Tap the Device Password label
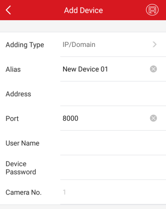 click(x=21, y=168)
